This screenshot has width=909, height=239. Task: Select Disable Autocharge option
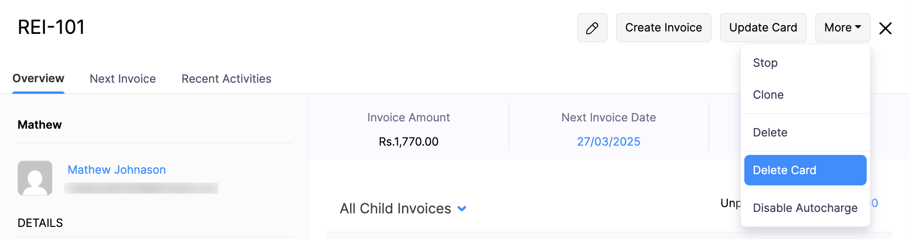pos(805,208)
